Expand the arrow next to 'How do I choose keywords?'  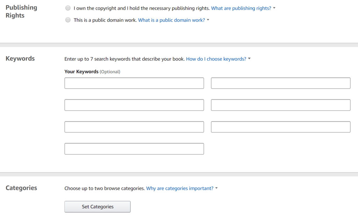pos(249,59)
